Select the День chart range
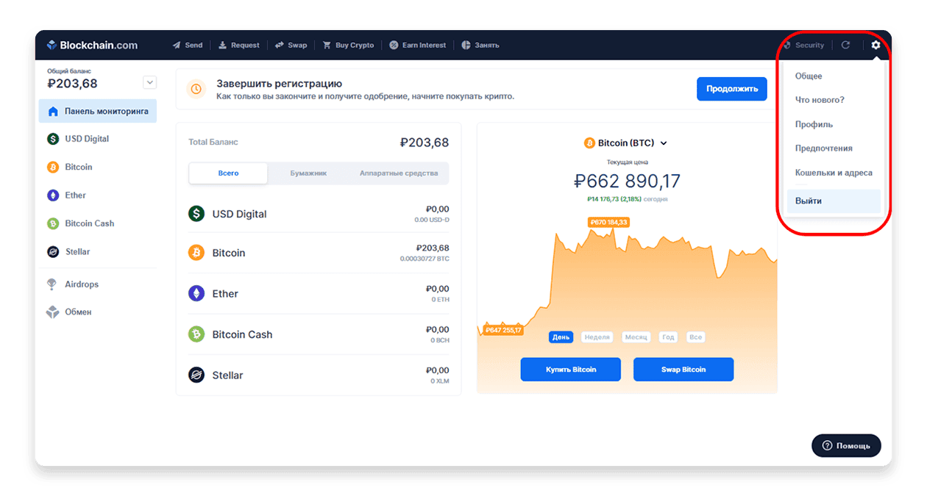The image size is (927, 496). point(561,337)
